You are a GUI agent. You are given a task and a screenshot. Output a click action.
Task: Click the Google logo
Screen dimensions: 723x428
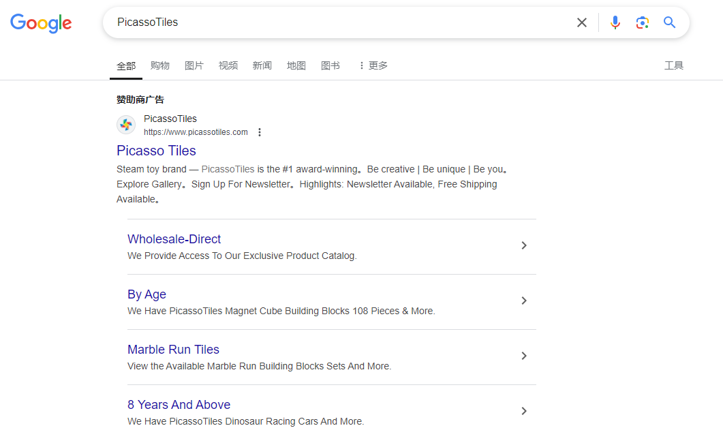pyautogui.click(x=41, y=23)
